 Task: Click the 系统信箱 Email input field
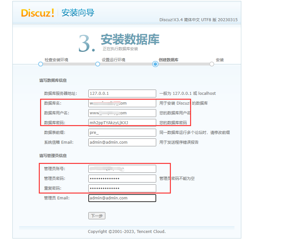(122, 142)
